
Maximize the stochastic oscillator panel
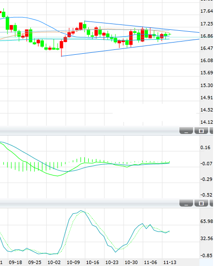coord(201,203)
